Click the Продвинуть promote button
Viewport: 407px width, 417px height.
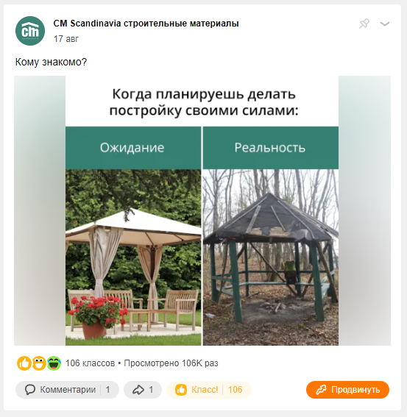tap(347, 390)
